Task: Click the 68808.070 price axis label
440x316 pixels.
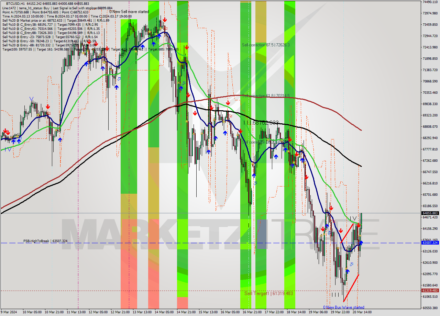Action: pos(430,127)
